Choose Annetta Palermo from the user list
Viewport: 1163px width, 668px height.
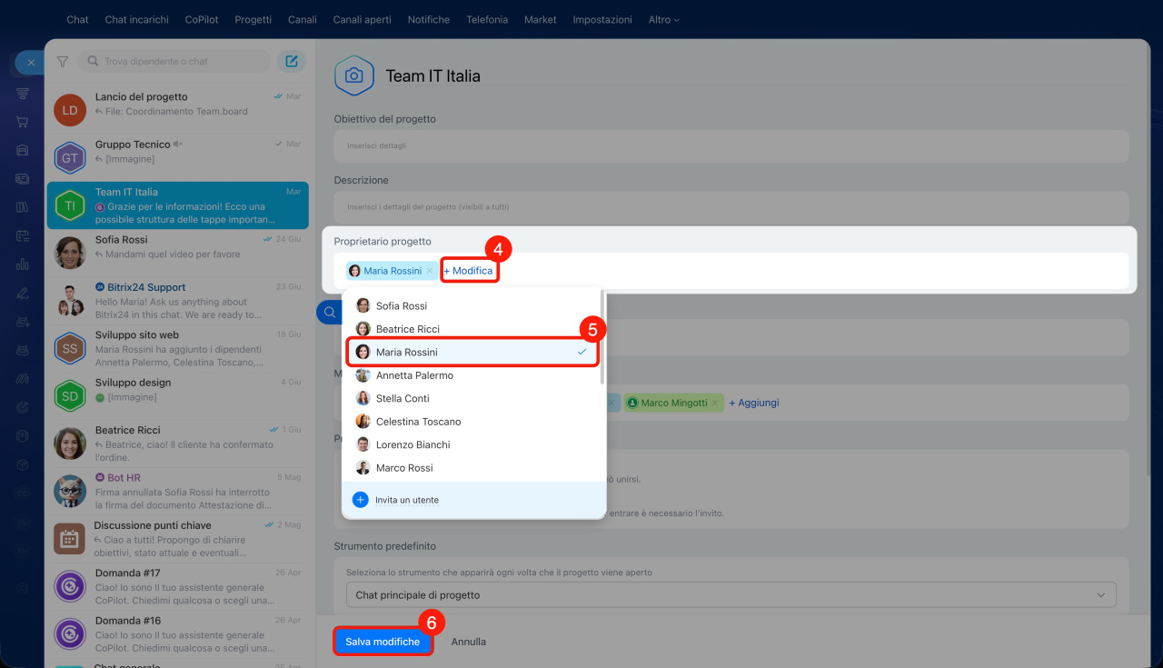point(473,375)
